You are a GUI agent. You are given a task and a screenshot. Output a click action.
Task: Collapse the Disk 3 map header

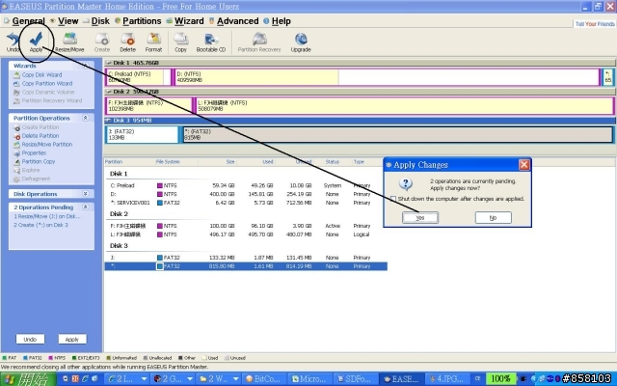109,120
